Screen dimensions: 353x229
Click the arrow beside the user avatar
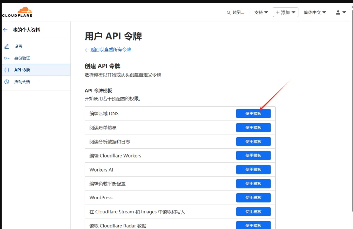(x=344, y=12)
